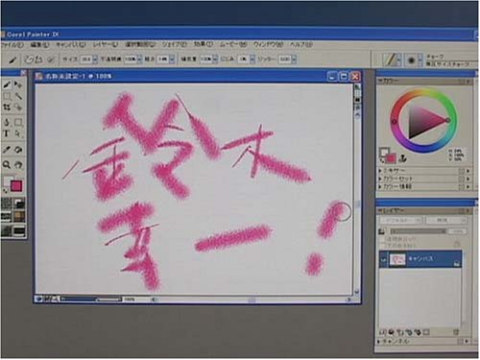The image size is (480, 360).
Task: Click the trash icon in Layers panel
Action: [x=456, y=332]
